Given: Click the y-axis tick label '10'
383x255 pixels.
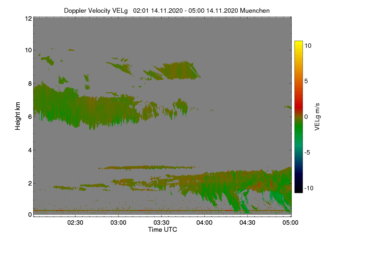Looking at the screenshot, I should tap(28, 50).
